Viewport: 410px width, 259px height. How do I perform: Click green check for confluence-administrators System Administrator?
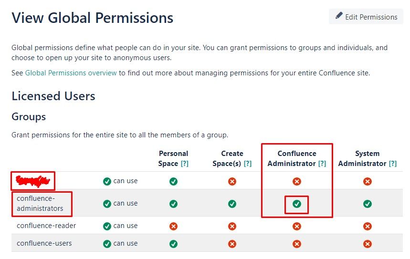tap(367, 204)
